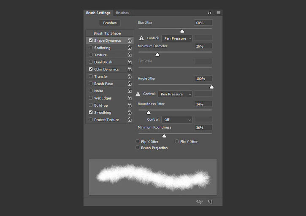Viewport: 306px width, 216px height.
Task: Enable the Noise checkbox
Action: click(x=91, y=91)
